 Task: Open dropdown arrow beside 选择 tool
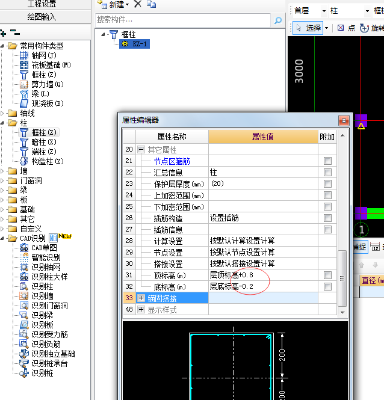click(x=326, y=28)
